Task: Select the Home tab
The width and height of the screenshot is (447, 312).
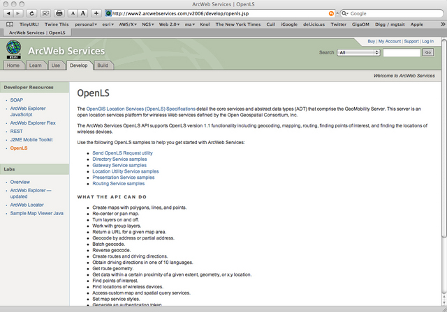Action: click(x=13, y=65)
